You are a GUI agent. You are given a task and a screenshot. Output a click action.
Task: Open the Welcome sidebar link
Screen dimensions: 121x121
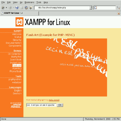coord(17,34)
